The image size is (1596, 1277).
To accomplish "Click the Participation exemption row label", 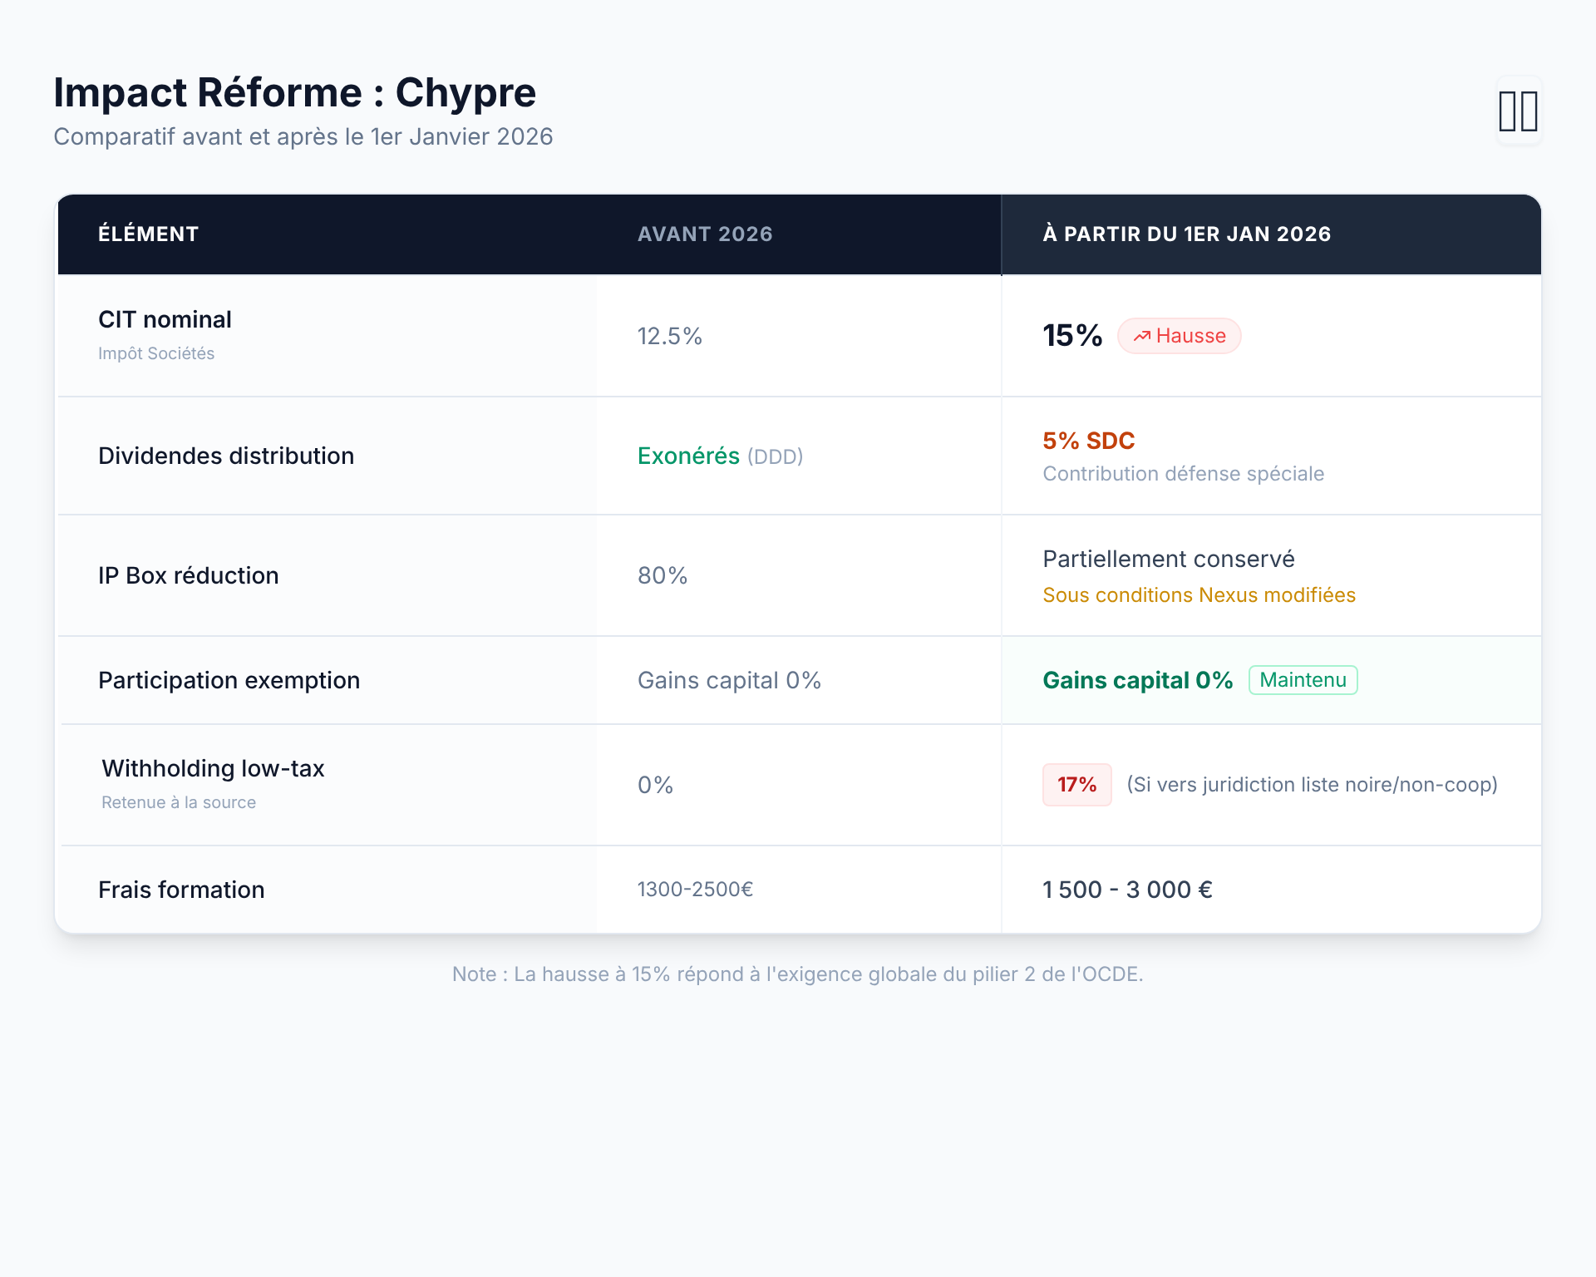I will point(229,681).
